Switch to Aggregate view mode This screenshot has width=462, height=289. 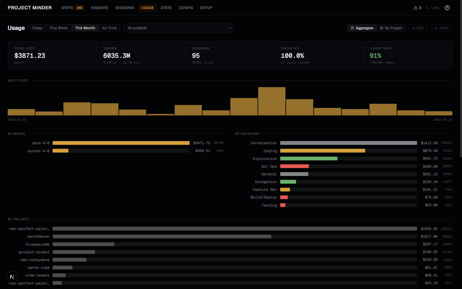pyautogui.click(x=362, y=28)
